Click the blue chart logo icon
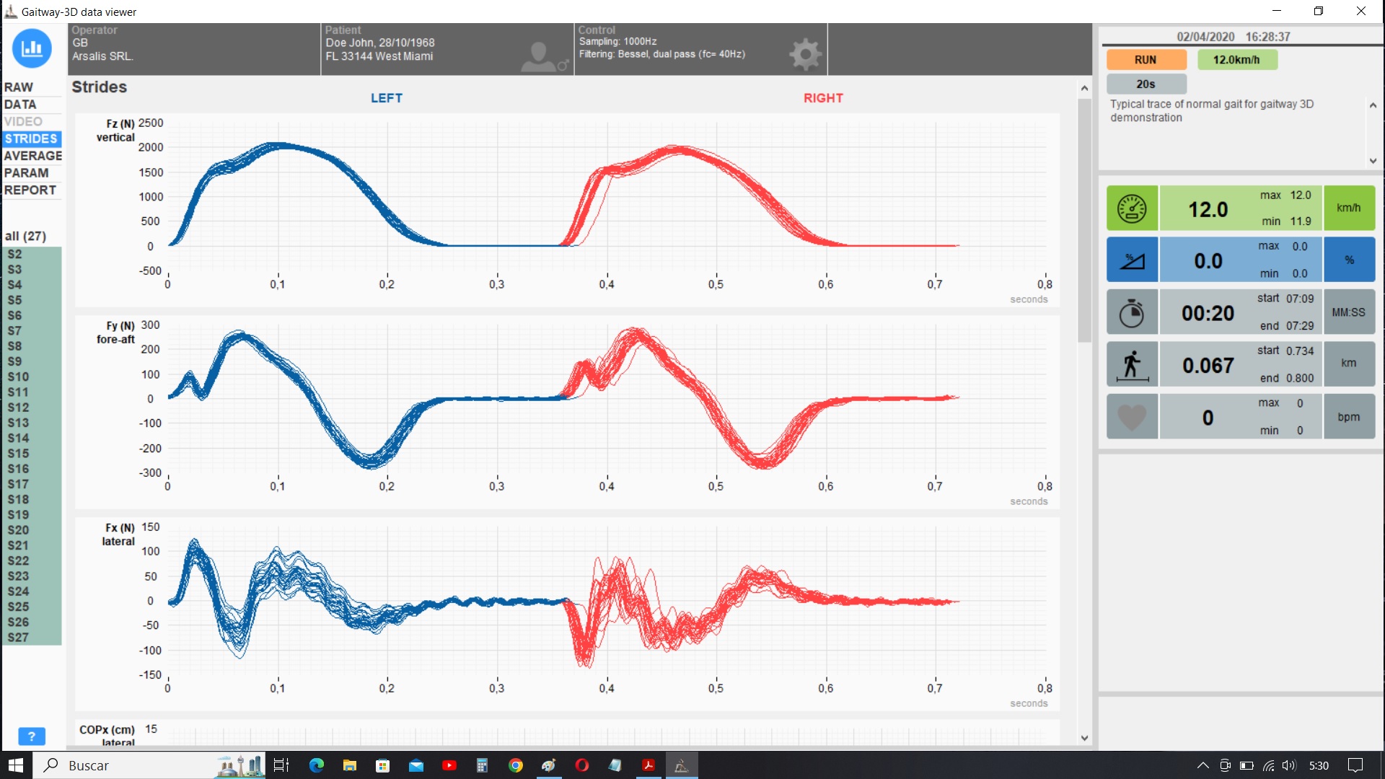This screenshot has height=779, width=1385. 32,48
